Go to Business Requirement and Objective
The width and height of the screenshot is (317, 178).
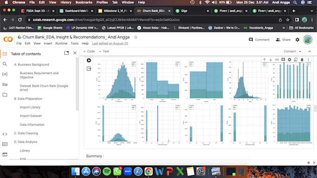pyautogui.click(x=39, y=75)
